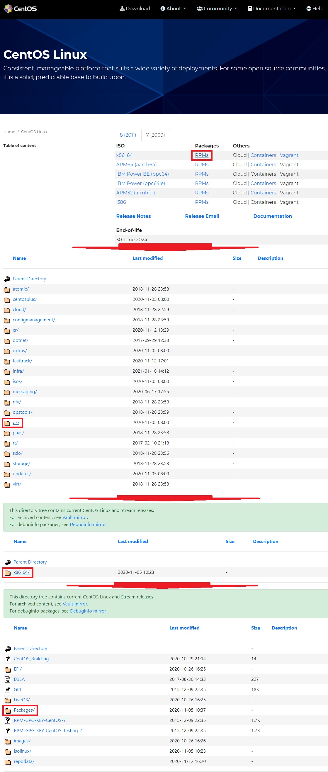Click the centosplus/ folder icon
The height and width of the screenshot is (772, 328).
click(7, 300)
